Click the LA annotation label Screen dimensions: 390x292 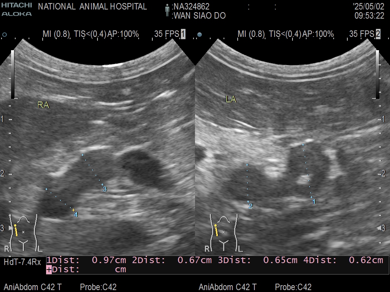click(231, 100)
